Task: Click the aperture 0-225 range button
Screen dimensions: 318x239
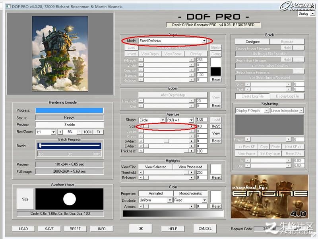Action: pos(216,126)
